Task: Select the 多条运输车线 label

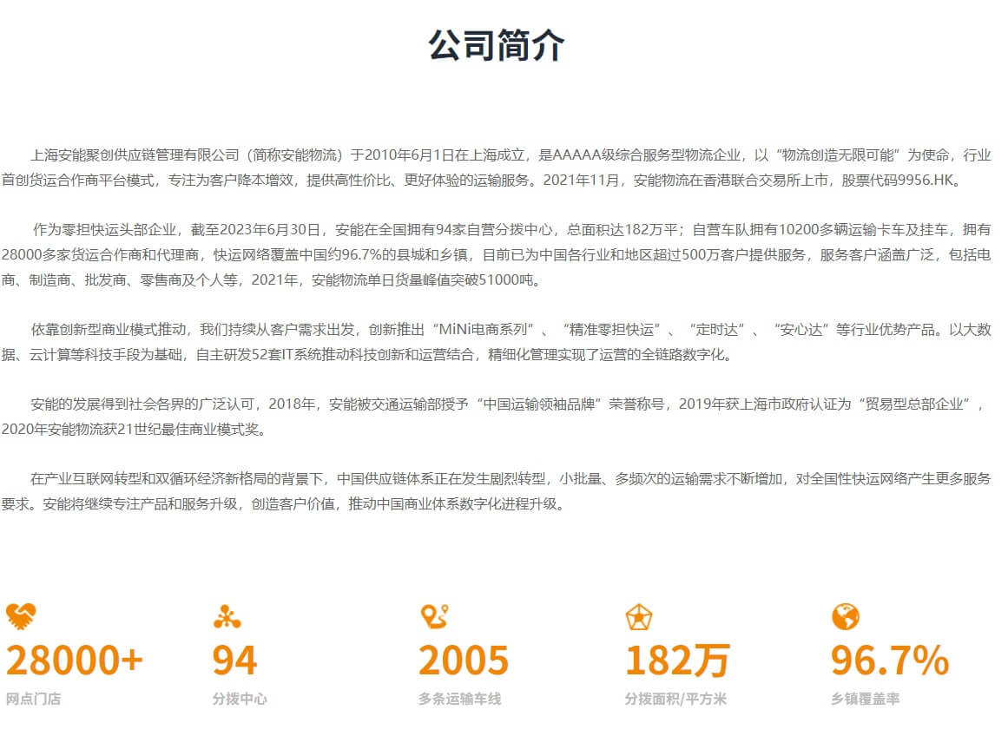Action: pyautogui.click(x=459, y=699)
